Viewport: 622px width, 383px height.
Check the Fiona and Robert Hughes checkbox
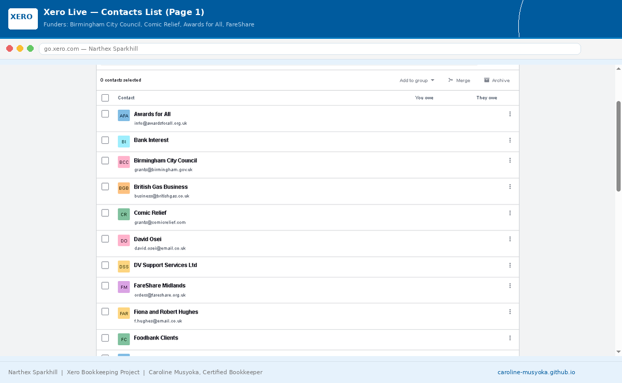pyautogui.click(x=105, y=312)
